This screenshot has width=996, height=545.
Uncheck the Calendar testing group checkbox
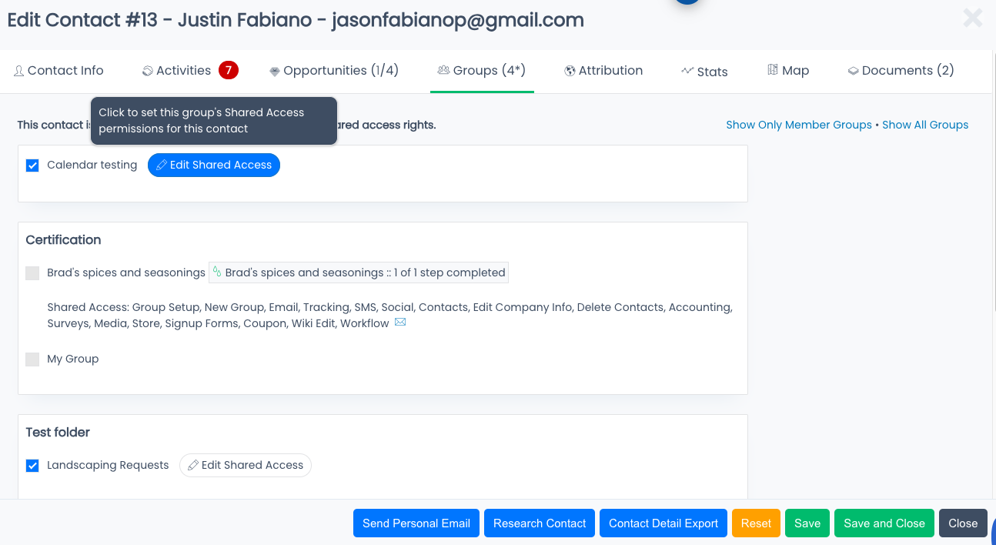(32, 166)
